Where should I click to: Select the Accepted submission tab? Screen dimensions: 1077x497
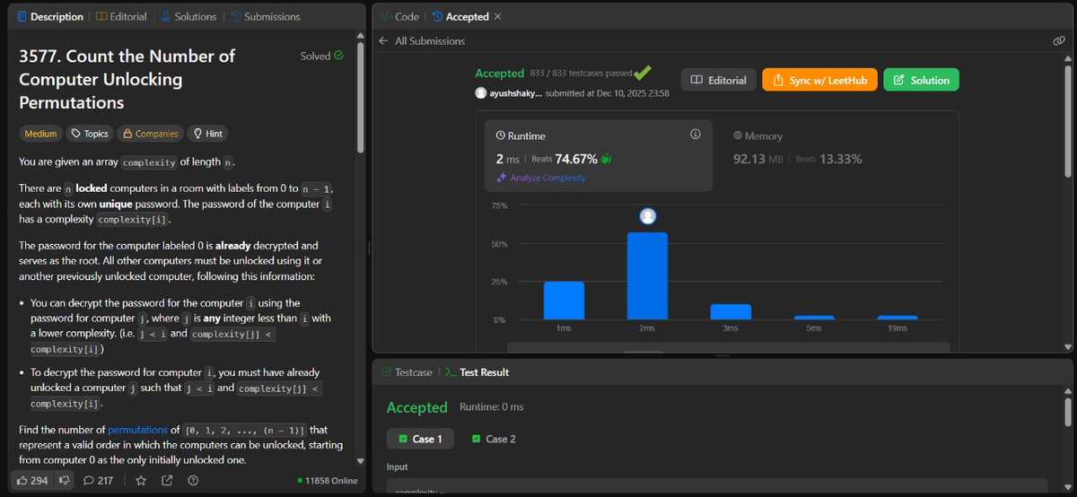tap(460, 16)
